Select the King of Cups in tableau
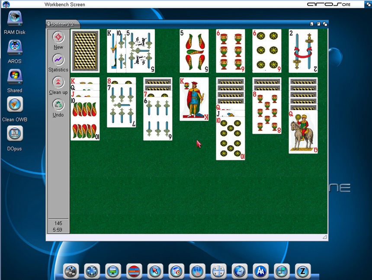The image size is (372, 280). tap(194, 99)
